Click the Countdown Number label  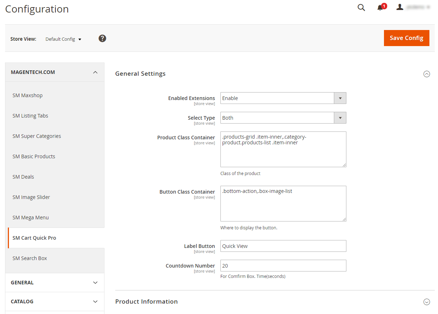[190, 266]
